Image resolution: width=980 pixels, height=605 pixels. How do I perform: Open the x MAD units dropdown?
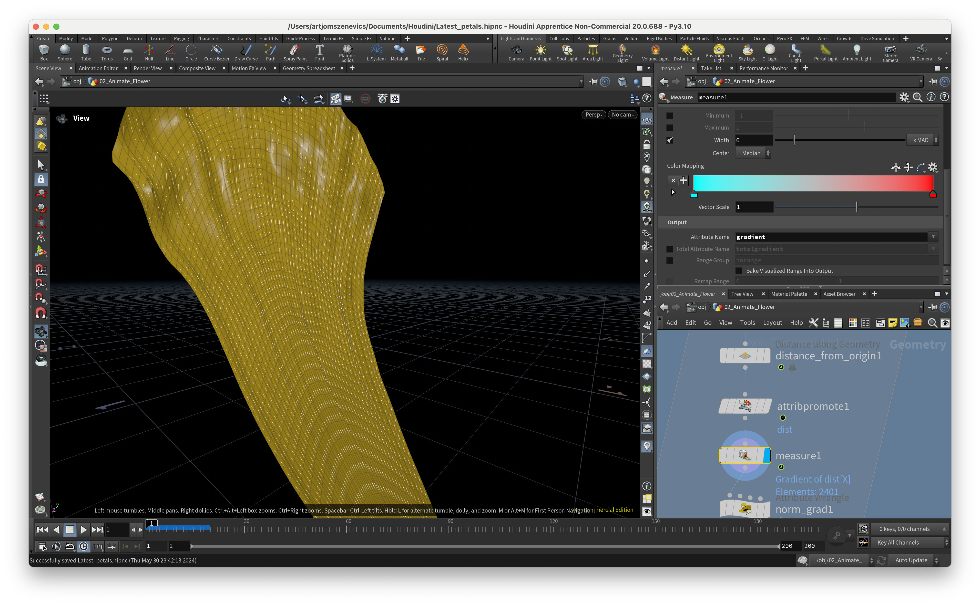tap(922, 140)
